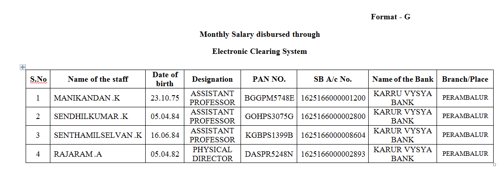Viewport: 504px width, 189px height.
Task: Click the misspelled 'KARRU VYSYA BANK' cell
Action: point(402,98)
